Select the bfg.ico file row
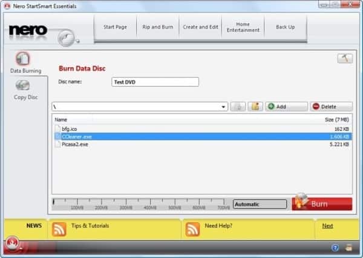363x258 pixels. (202, 129)
